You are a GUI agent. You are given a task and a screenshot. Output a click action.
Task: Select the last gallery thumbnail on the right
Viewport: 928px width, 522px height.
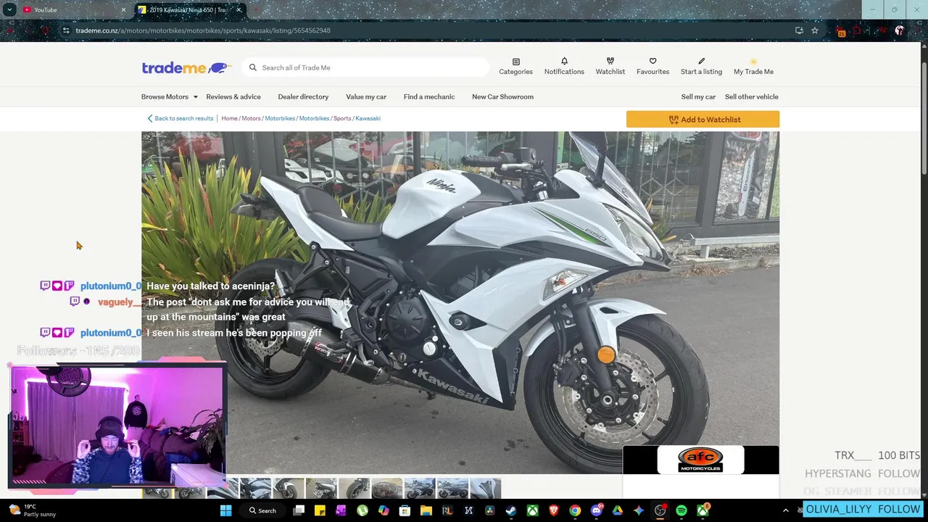pos(485,489)
